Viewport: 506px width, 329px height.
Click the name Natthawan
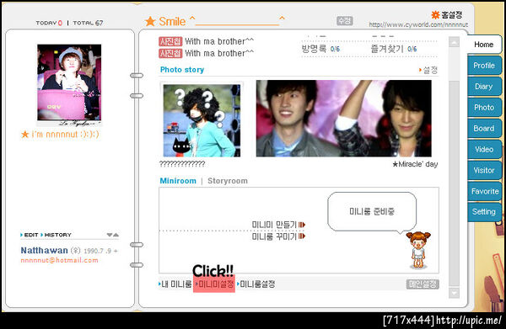[x=44, y=251]
